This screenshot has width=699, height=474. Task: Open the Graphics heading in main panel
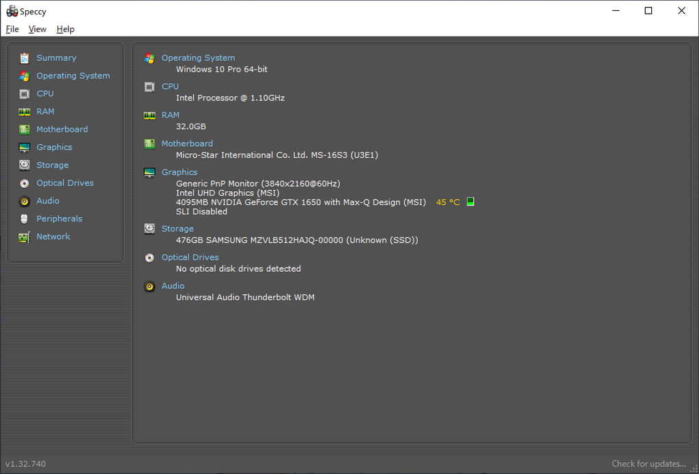pyautogui.click(x=179, y=172)
